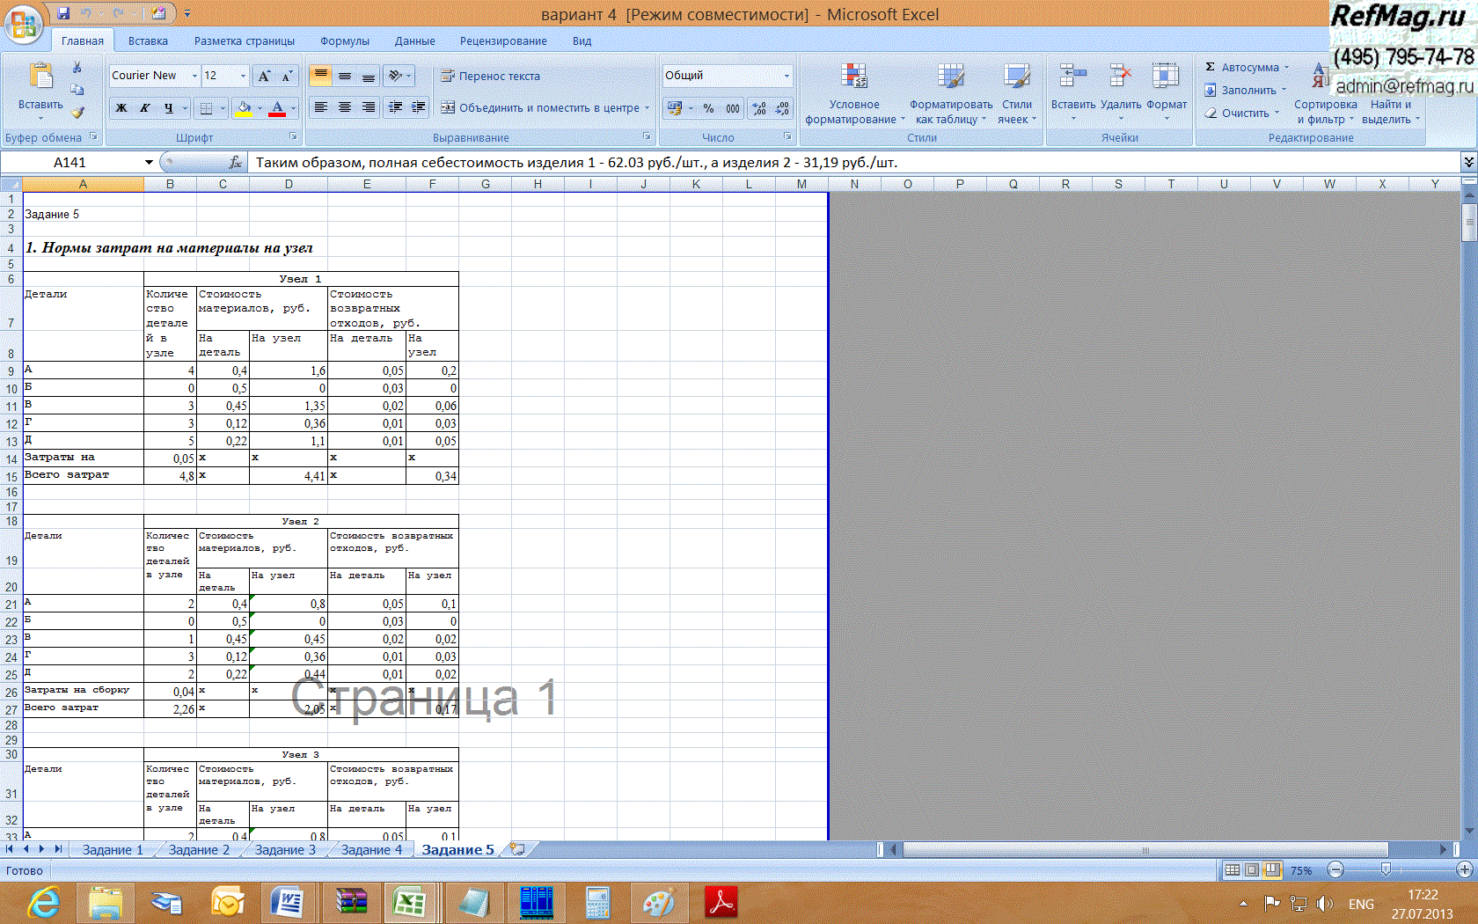
Task: Expand the Общий number format dropdown
Action: (787, 77)
